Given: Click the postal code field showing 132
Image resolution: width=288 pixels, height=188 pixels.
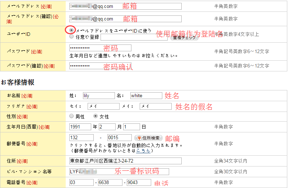Looking at the screenshot, I should pos(82,138).
